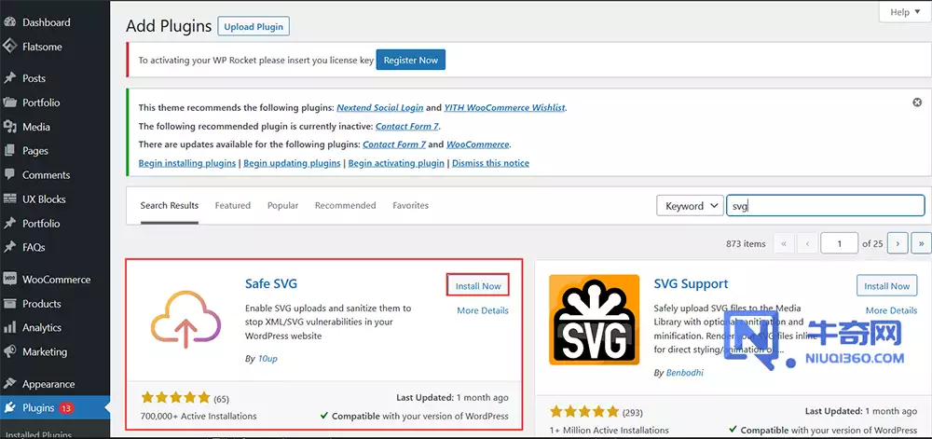Viewport: 932px width, 439px height.
Task: Click Dismiss this notice link
Action: [490, 163]
